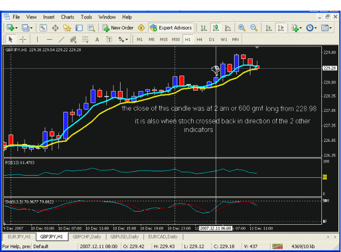Click the Periods clock icon
This screenshot has width=341, height=252.
pos(310,28)
